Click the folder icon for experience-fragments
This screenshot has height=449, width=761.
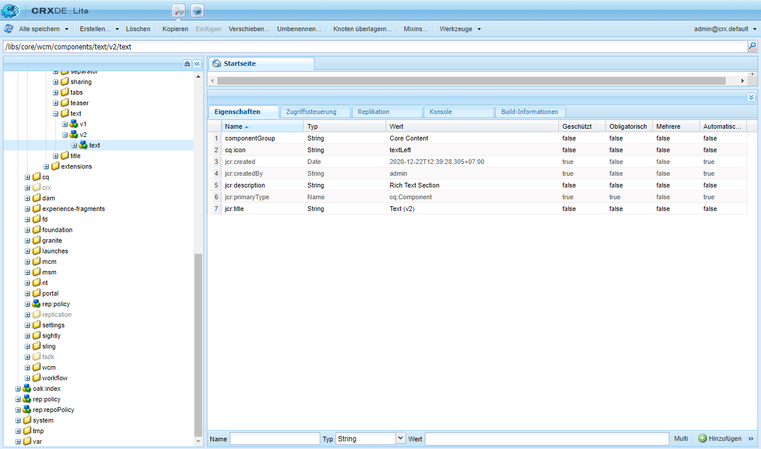coord(36,209)
